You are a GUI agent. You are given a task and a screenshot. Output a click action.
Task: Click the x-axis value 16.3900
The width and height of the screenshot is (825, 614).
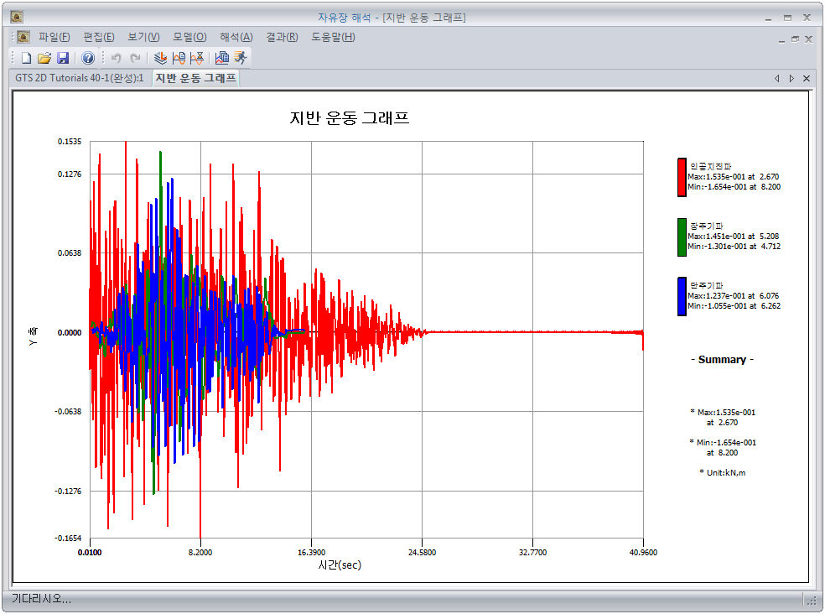click(312, 553)
